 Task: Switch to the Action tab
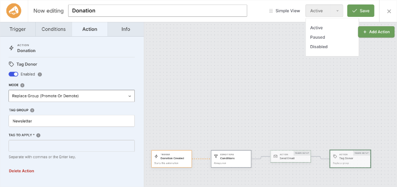tap(90, 29)
